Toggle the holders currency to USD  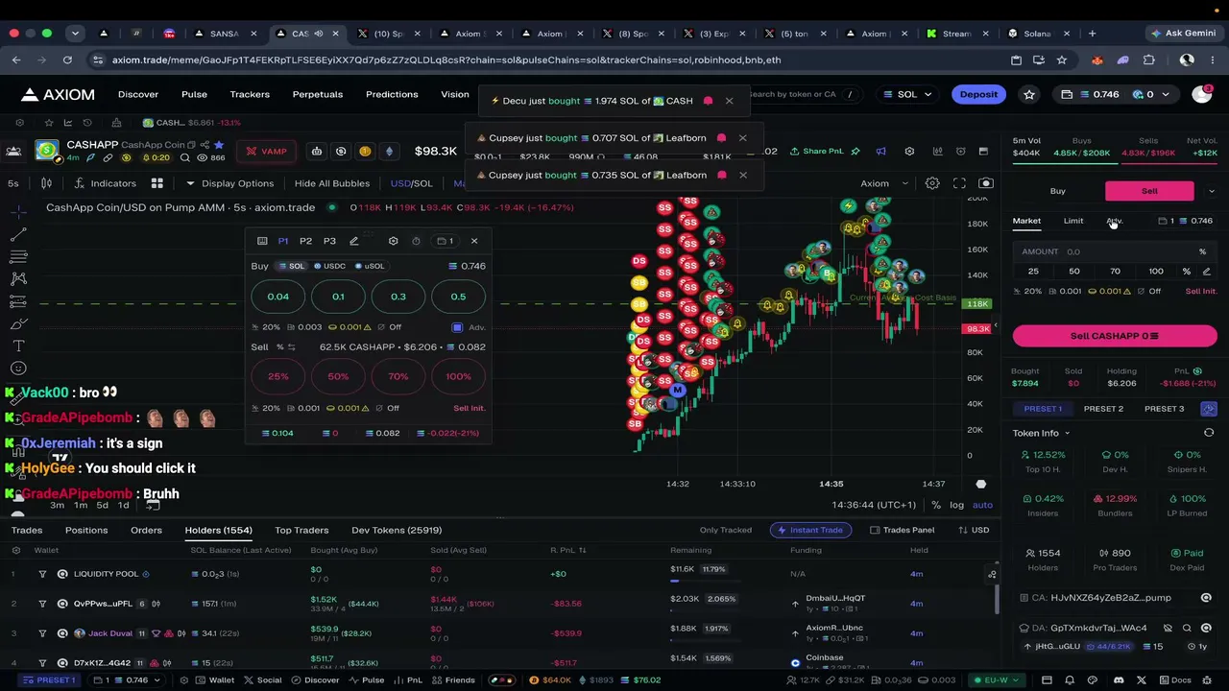[974, 530]
